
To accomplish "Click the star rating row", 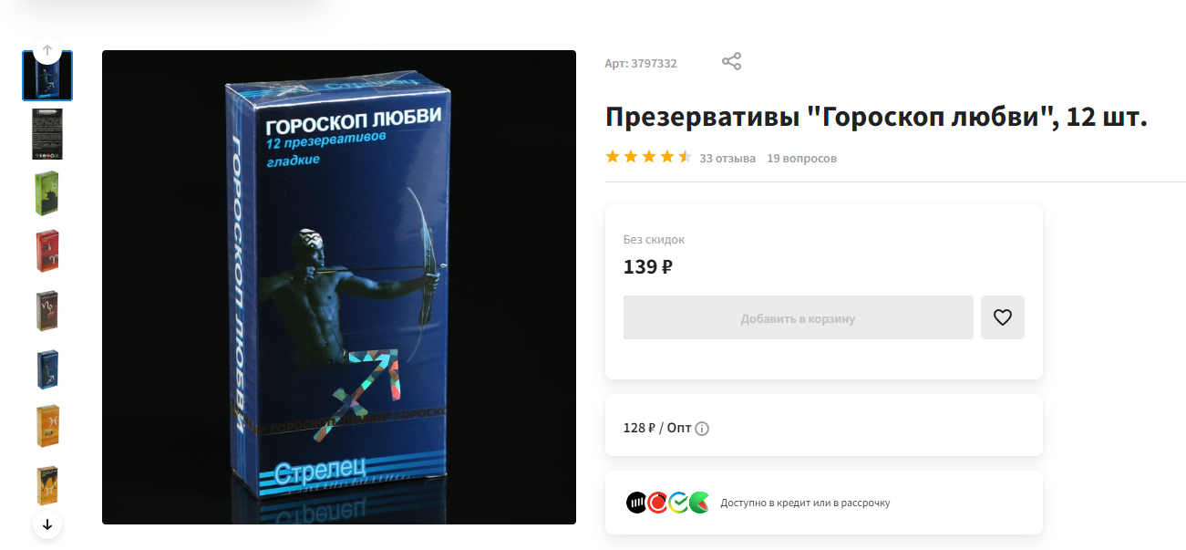I will click(x=649, y=157).
